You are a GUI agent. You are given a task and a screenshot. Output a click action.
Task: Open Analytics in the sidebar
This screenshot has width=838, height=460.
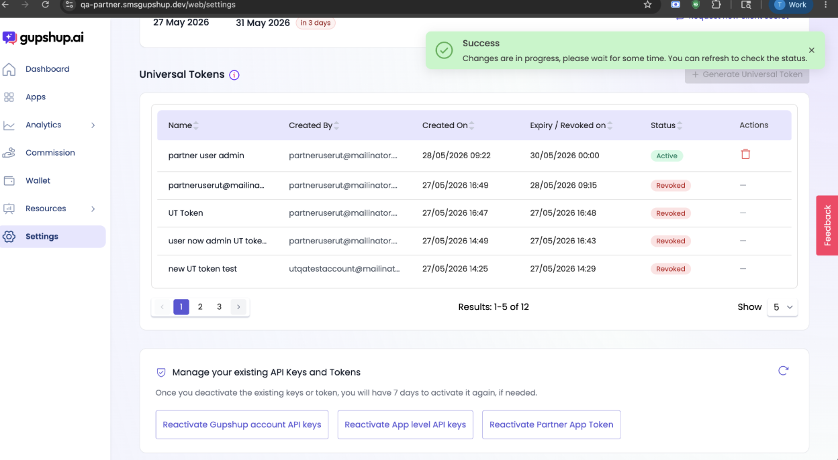(x=43, y=125)
